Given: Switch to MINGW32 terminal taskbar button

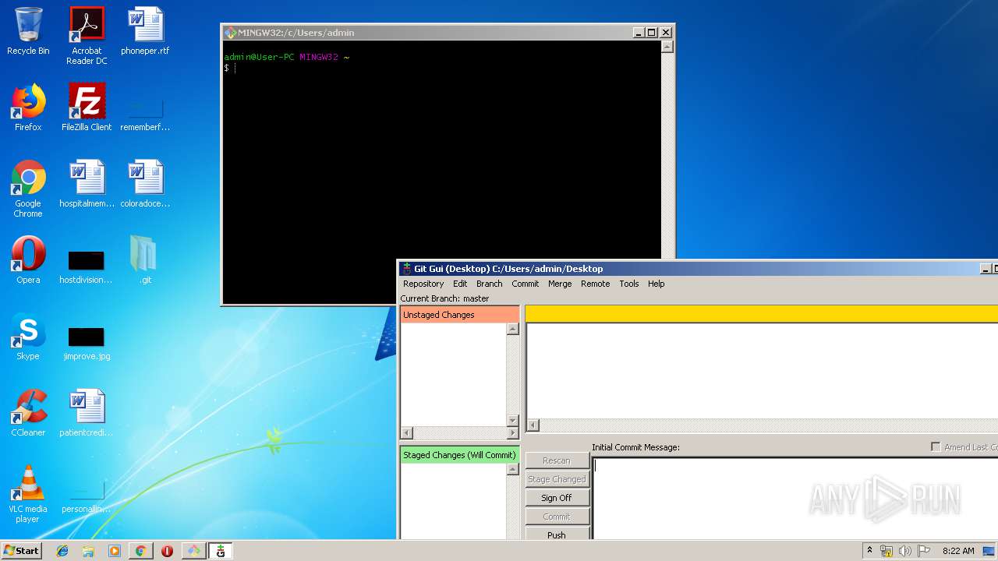Looking at the screenshot, I should [x=193, y=551].
